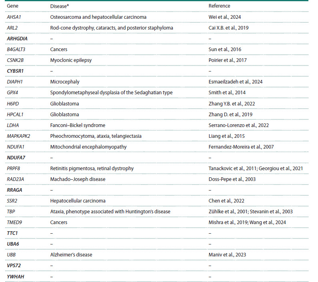Select the bold gene TTC1

[12, 233]
